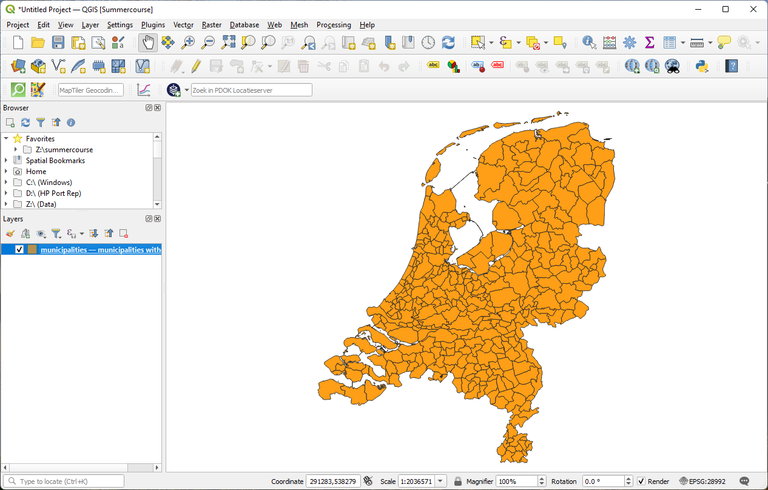This screenshot has width=768, height=490.
Task: Open the Vector menu
Action: coord(183,25)
